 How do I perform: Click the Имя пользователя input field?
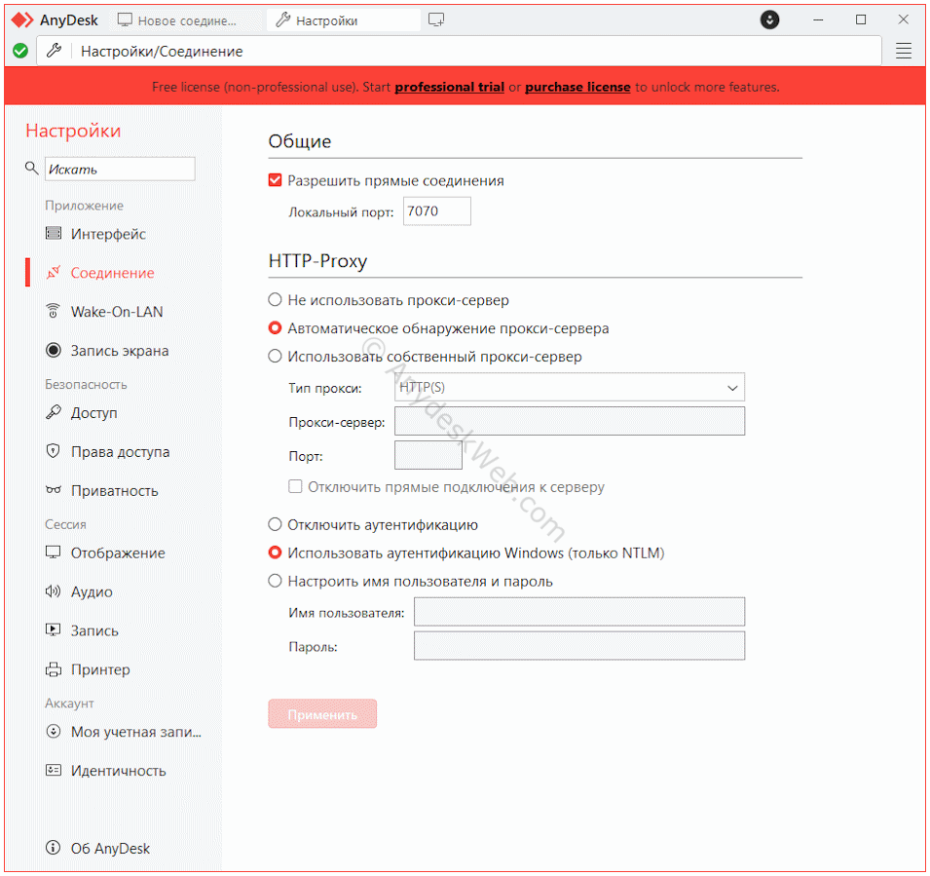pos(578,611)
